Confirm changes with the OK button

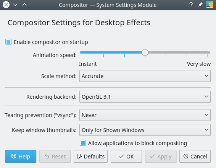coord(126,157)
